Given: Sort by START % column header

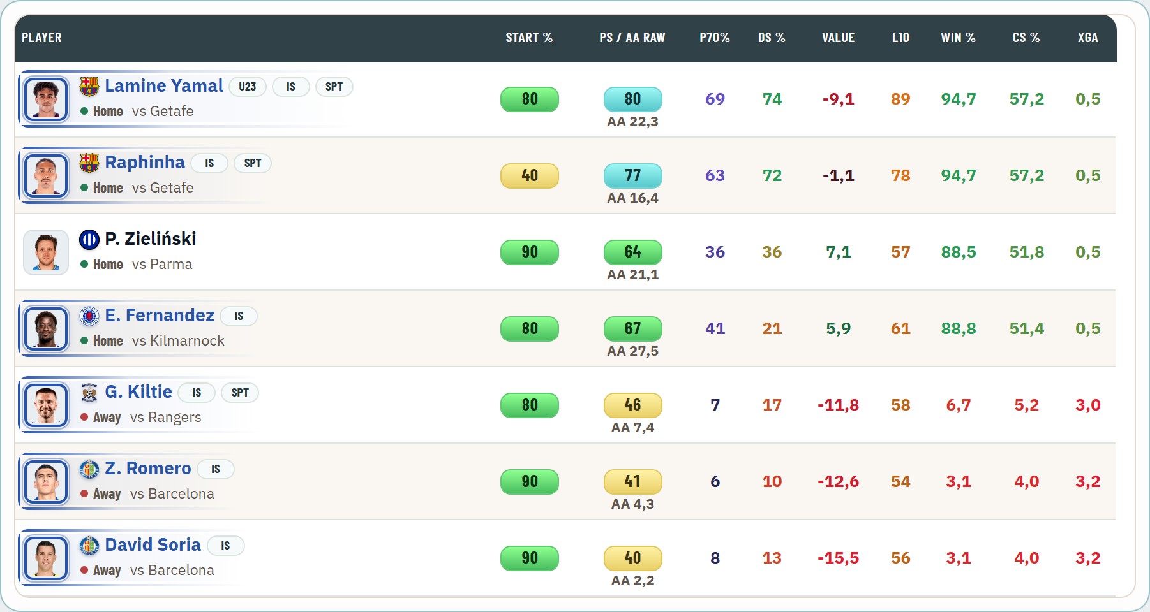Looking at the screenshot, I should pyautogui.click(x=529, y=38).
